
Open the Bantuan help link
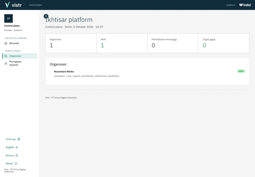click(x=12, y=156)
